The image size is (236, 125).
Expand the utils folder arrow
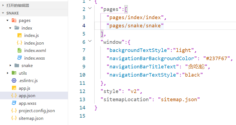7,73
